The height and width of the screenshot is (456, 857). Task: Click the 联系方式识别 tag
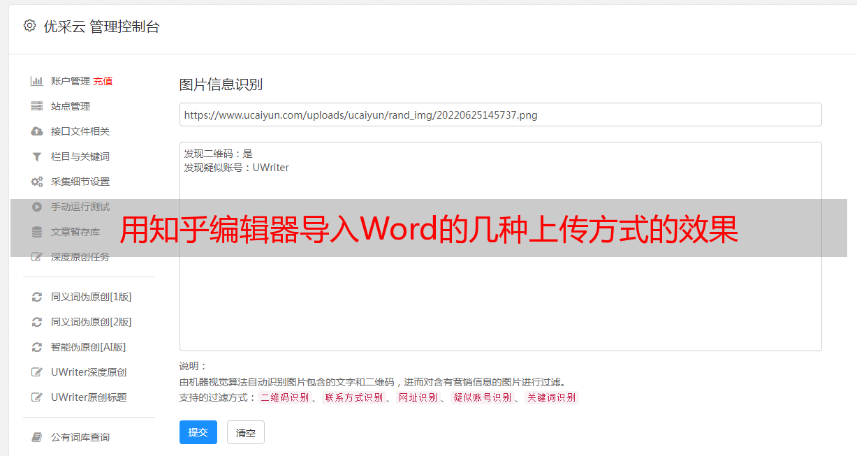(353, 397)
